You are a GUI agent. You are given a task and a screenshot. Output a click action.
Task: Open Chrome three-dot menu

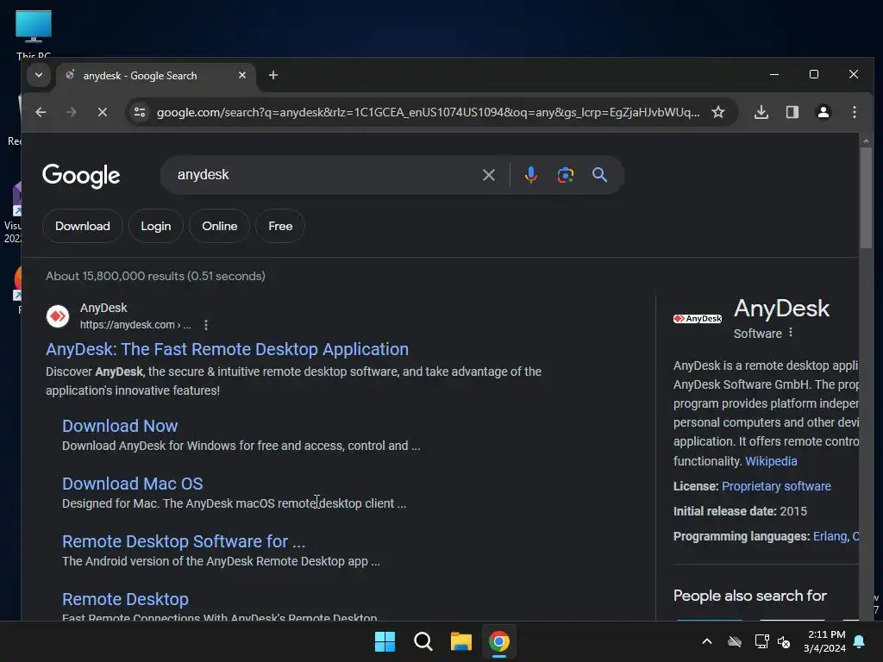click(x=855, y=112)
